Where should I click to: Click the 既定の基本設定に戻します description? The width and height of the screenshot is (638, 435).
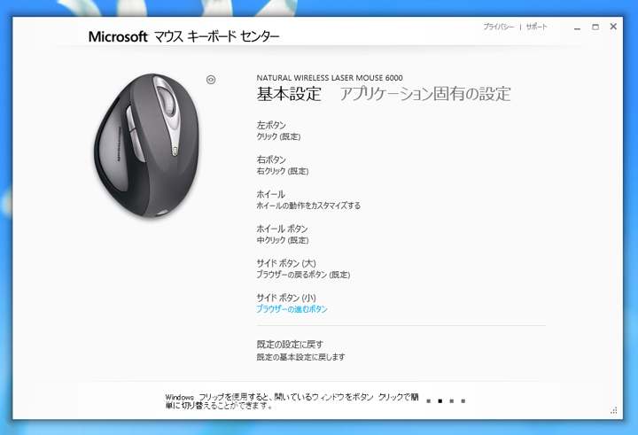coord(300,357)
